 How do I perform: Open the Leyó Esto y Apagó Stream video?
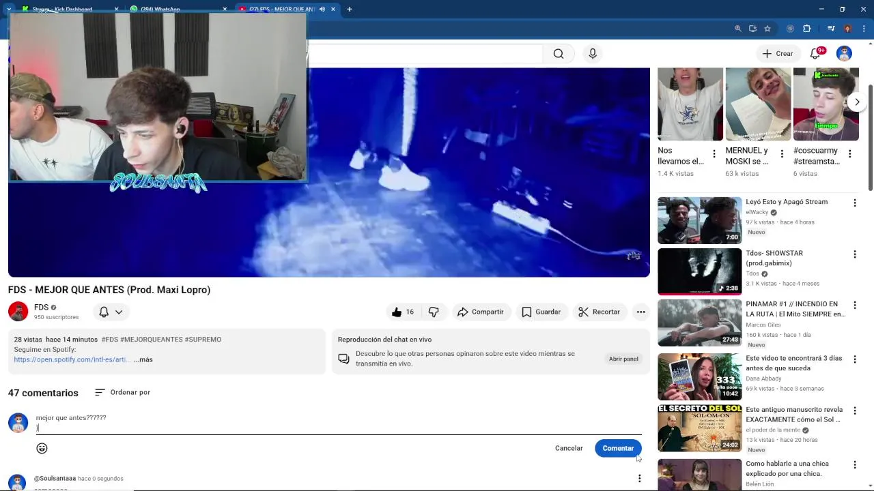pyautogui.click(x=787, y=202)
